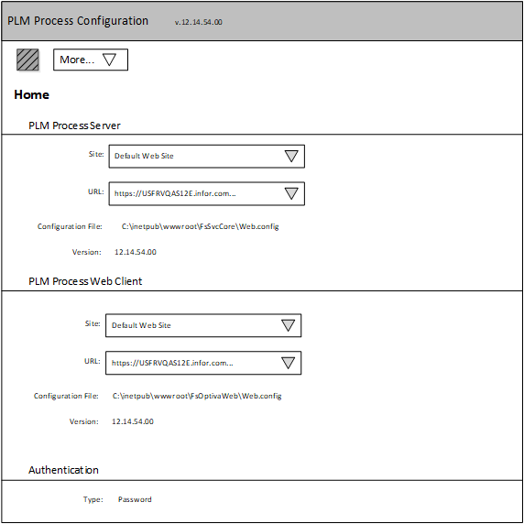This screenshot has height=524, width=524.
Task: Click the PLM Process Web Client section header
Action: click(85, 281)
